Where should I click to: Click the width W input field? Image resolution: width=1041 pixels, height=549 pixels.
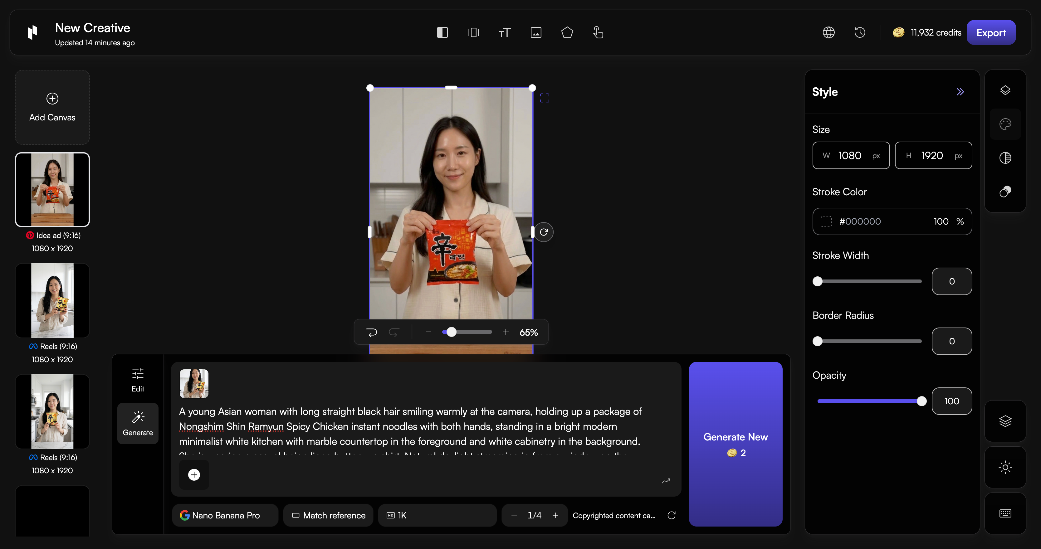click(x=851, y=155)
